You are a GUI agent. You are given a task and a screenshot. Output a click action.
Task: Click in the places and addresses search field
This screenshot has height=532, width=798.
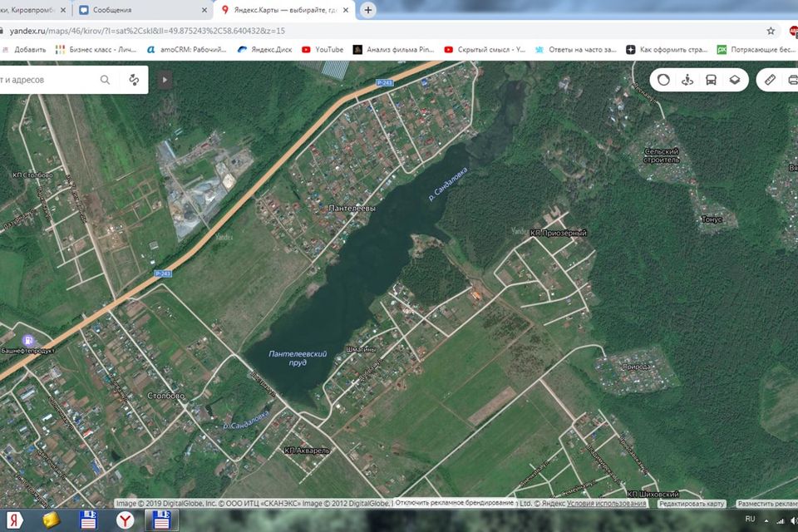click(46, 80)
